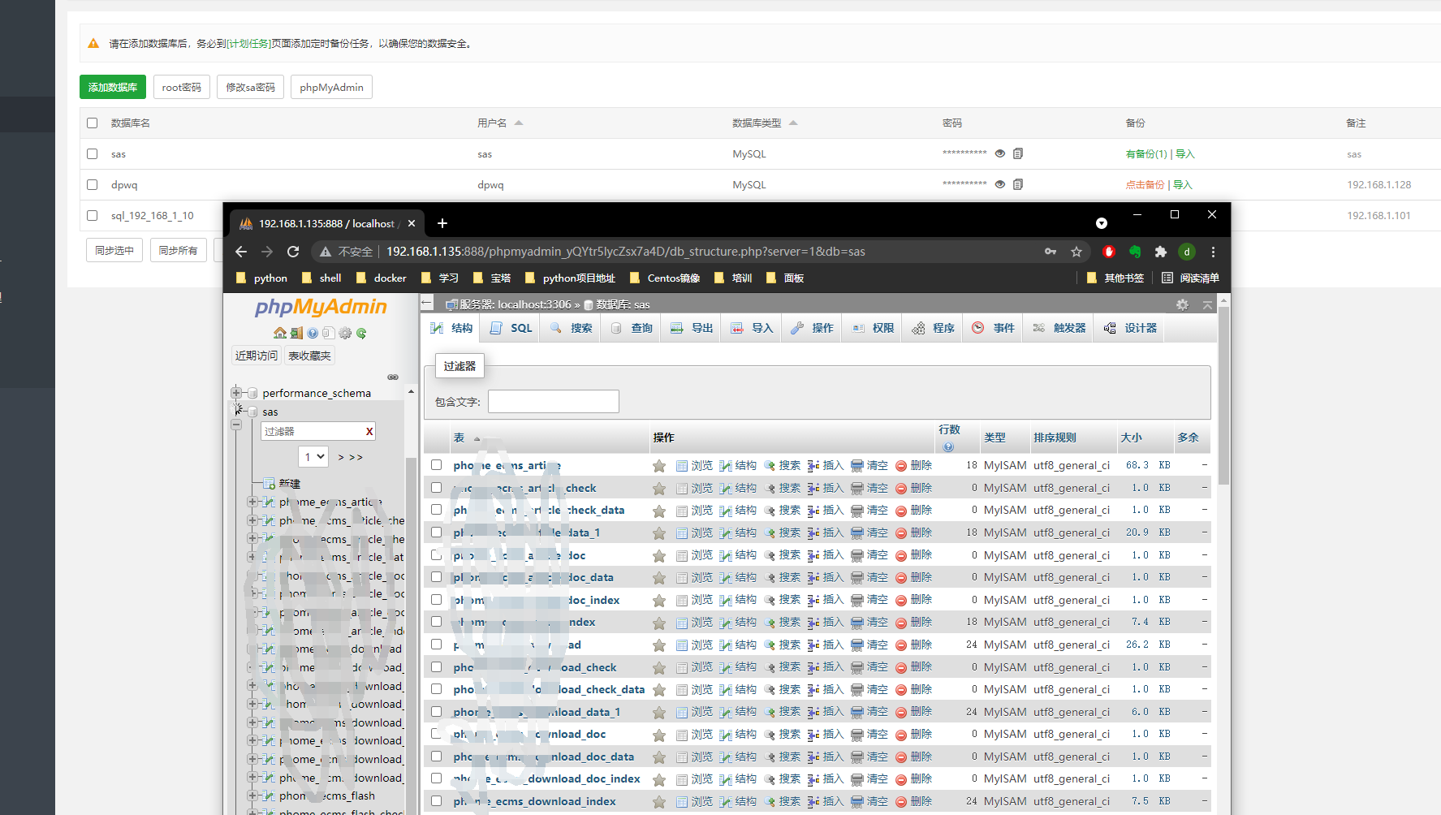The width and height of the screenshot is (1441, 815).
Task: Show password eye icon for dpwq database
Action: click(x=1000, y=184)
